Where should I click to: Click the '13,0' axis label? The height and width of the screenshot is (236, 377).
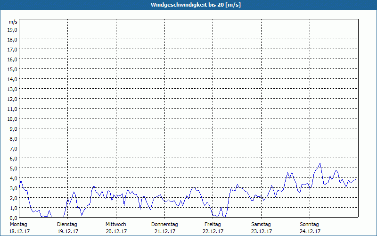(x=13, y=89)
